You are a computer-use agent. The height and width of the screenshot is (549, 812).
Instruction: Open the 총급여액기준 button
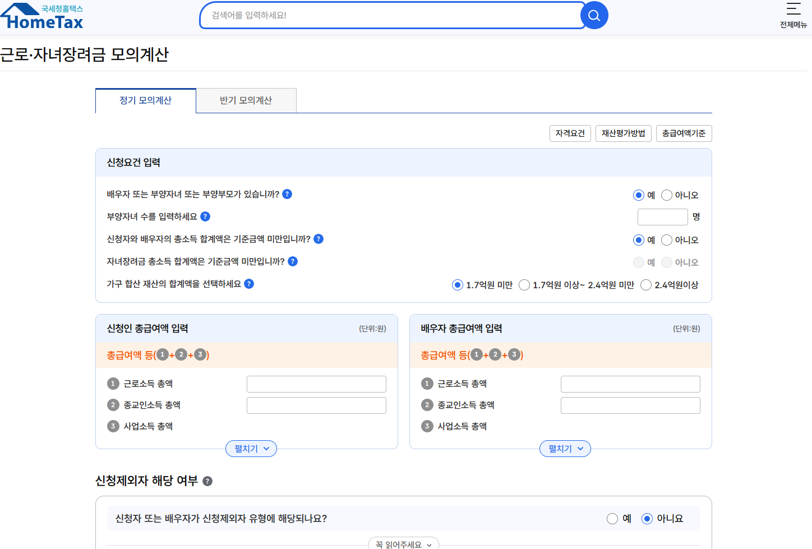[684, 133]
